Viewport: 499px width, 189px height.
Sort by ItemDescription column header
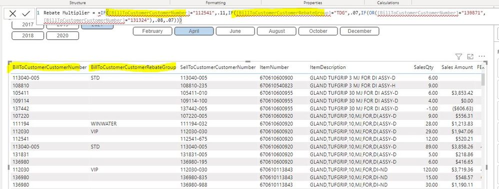click(328, 67)
